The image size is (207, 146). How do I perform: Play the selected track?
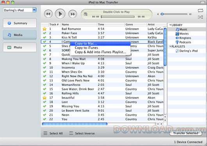point(60,14)
